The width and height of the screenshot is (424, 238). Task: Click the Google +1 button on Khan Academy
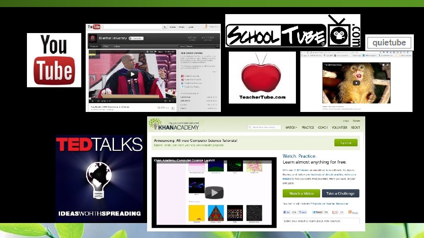click(334, 212)
